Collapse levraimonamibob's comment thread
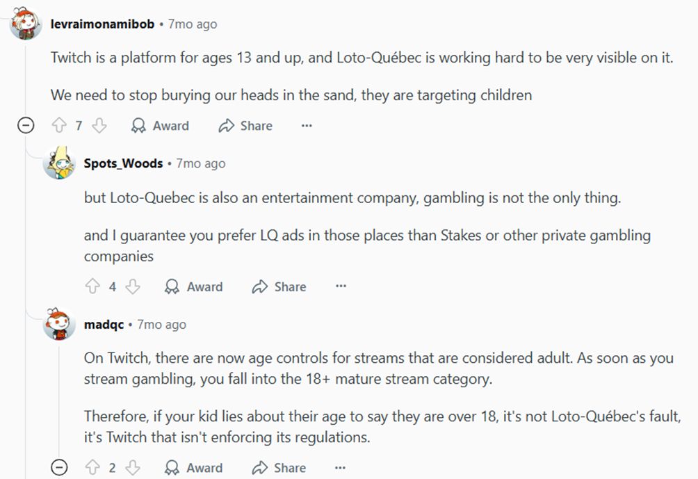 (26, 126)
